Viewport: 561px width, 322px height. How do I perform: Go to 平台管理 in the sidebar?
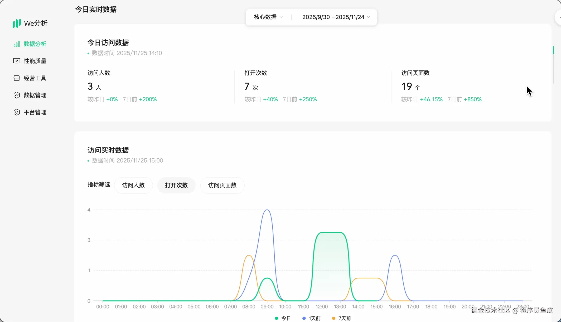pos(35,112)
